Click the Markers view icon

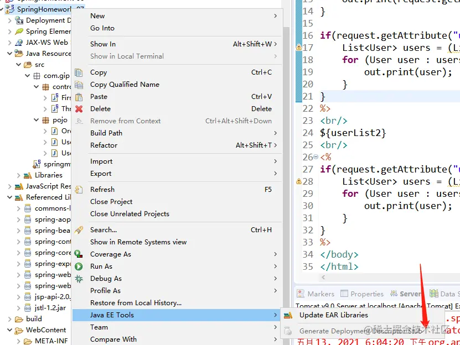point(301,294)
